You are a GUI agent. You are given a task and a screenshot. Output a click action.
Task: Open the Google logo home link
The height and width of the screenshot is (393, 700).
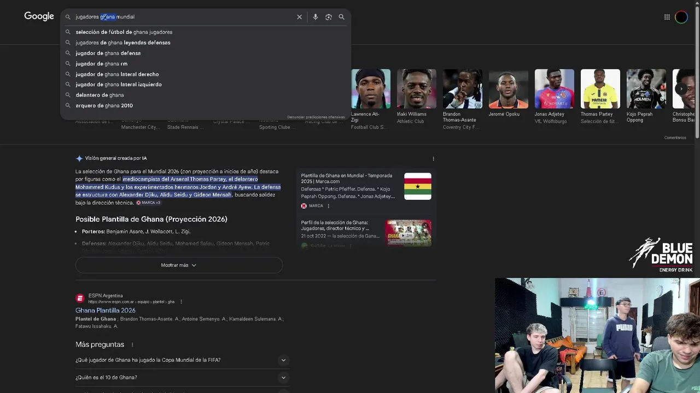39,16
